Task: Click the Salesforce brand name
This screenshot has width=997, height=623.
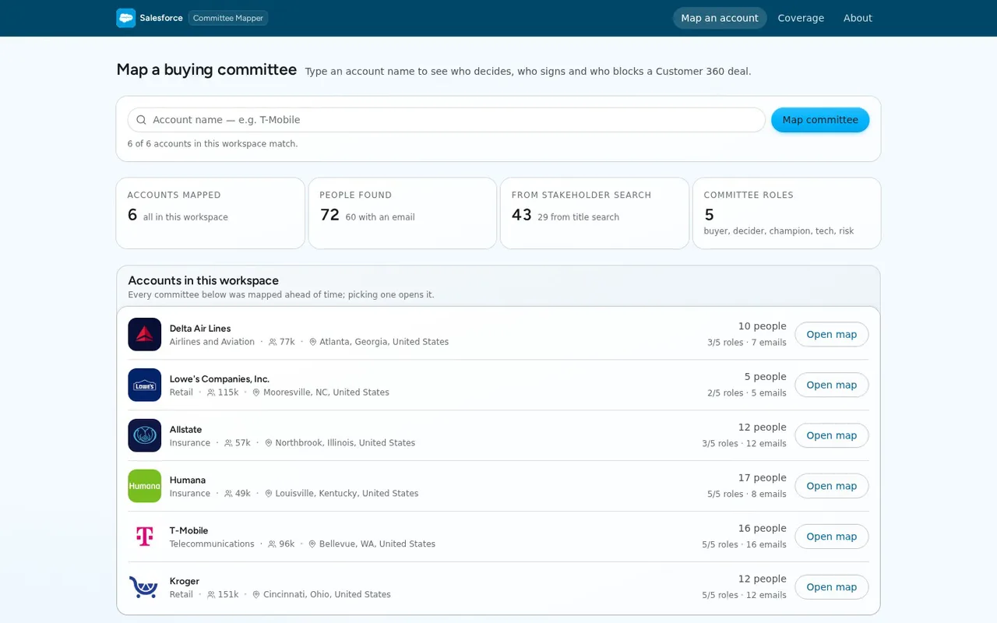Action: [161, 18]
